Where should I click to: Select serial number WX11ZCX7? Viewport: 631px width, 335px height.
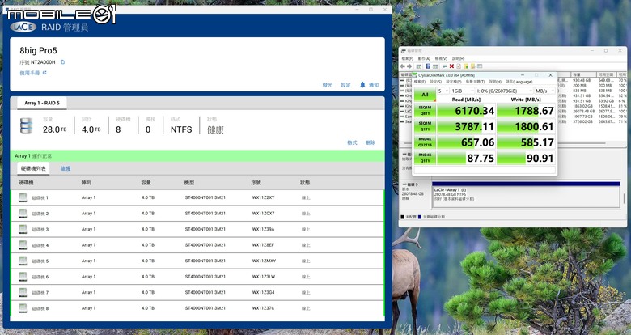263,214
